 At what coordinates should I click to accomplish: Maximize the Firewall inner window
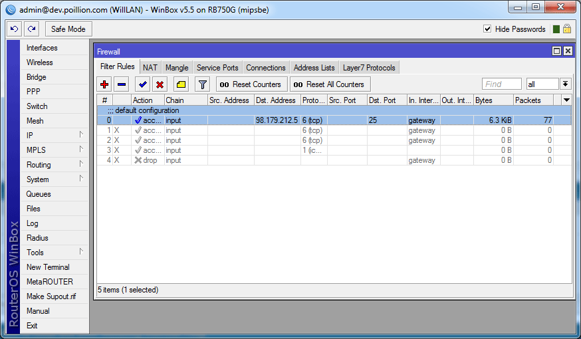[x=556, y=51]
